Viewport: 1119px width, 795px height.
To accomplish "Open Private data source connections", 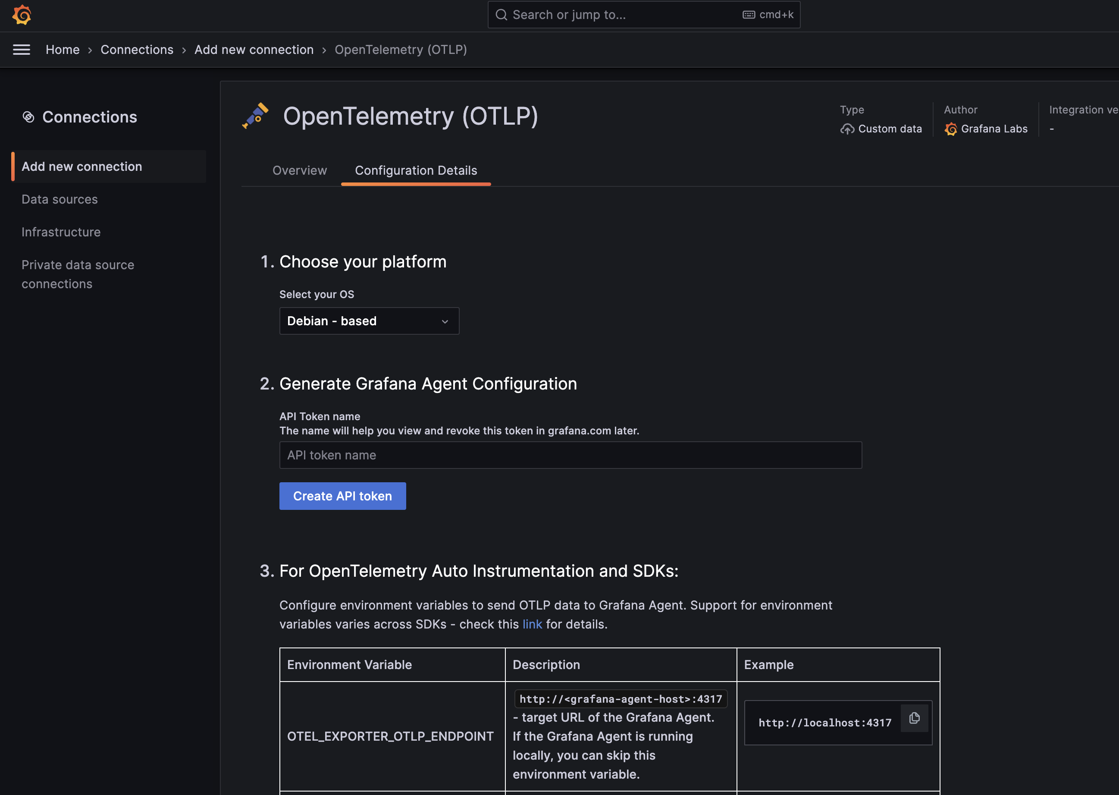I will click(x=78, y=274).
